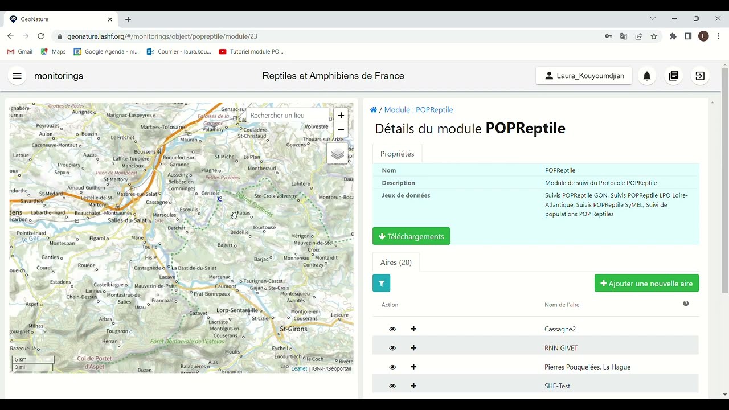
Task: Add child to SHF-Test row
Action: point(413,386)
